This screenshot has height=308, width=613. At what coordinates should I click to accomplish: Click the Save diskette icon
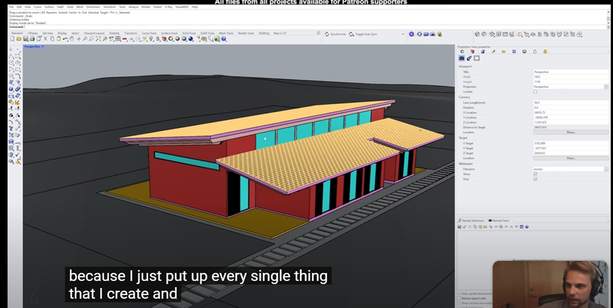tap(26, 39)
